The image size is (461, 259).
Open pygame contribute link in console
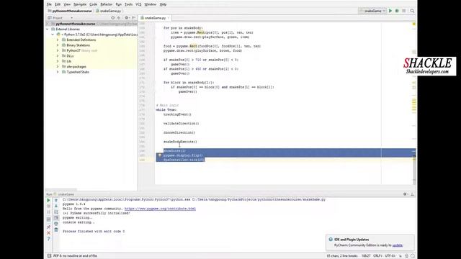pos(160,209)
